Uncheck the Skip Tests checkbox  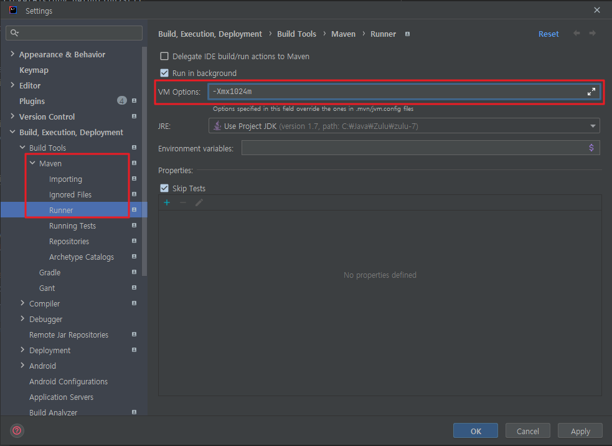click(x=164, y=188)
